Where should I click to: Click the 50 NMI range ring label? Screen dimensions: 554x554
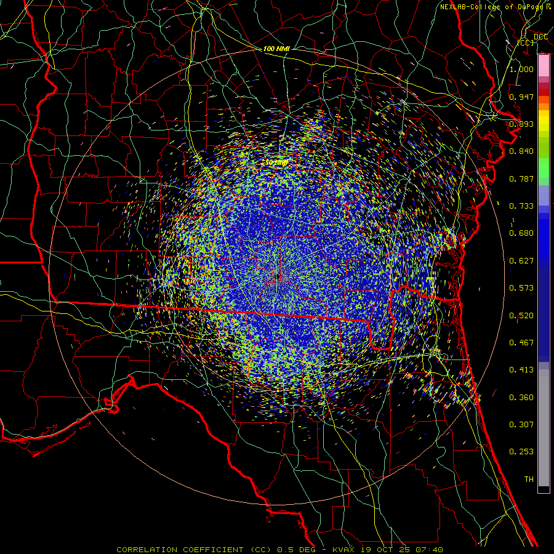tap(276, 163)
